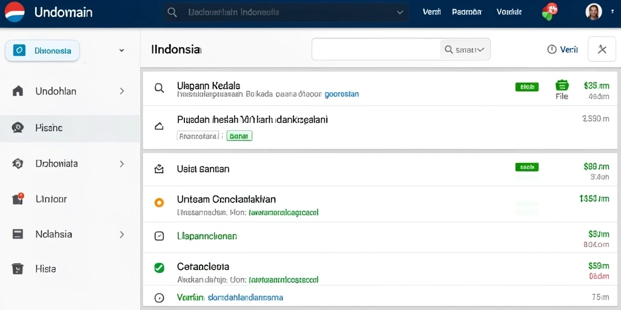
Task: Open the top search bar dropdown chevron
Action: click(x=399, y=12)
